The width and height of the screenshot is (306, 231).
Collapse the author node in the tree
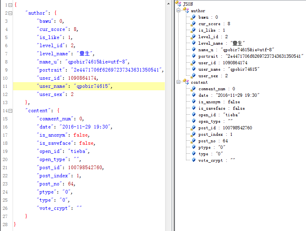coord(178,10)
